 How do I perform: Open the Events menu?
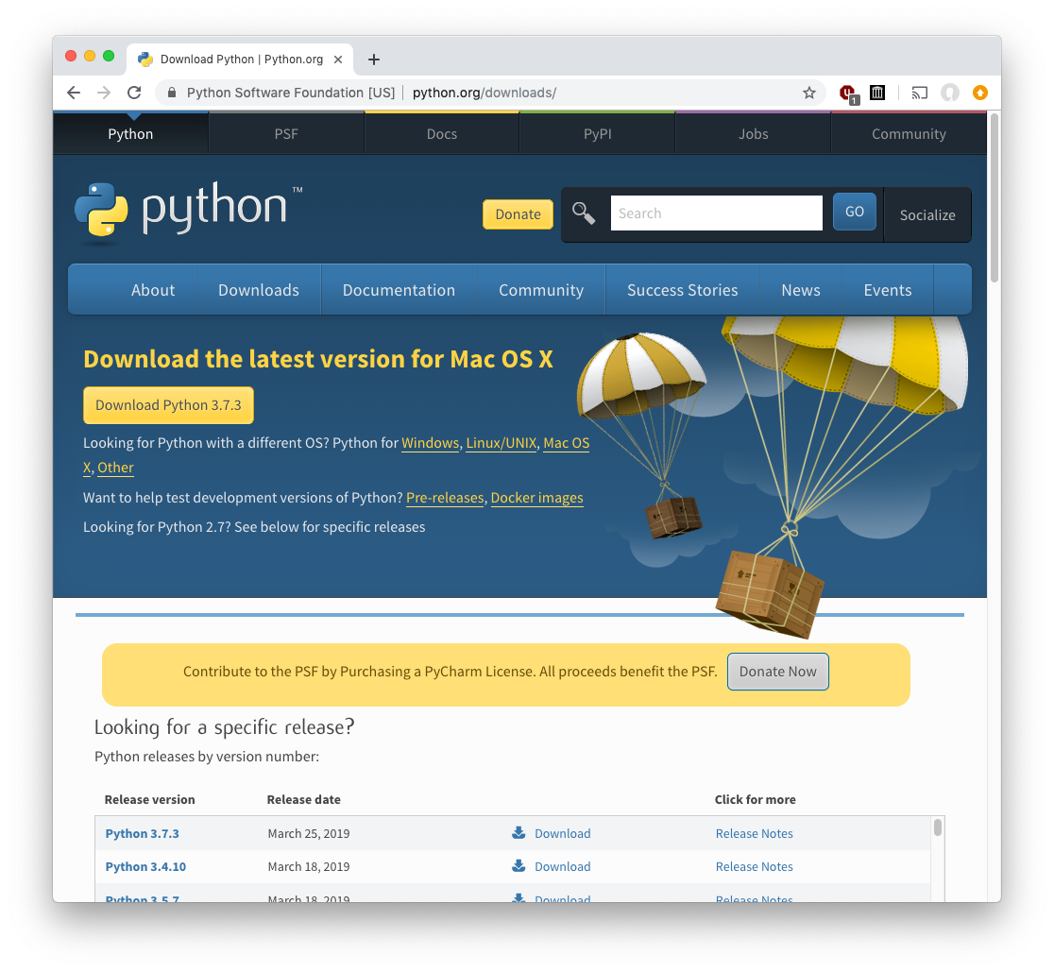887,290
